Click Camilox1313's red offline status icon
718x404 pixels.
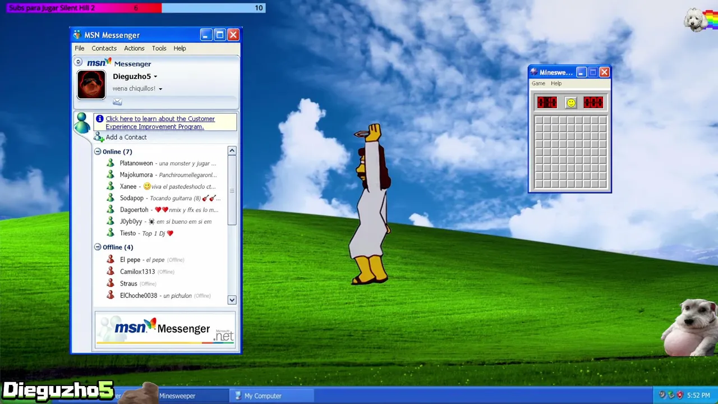tap(111, 272)
